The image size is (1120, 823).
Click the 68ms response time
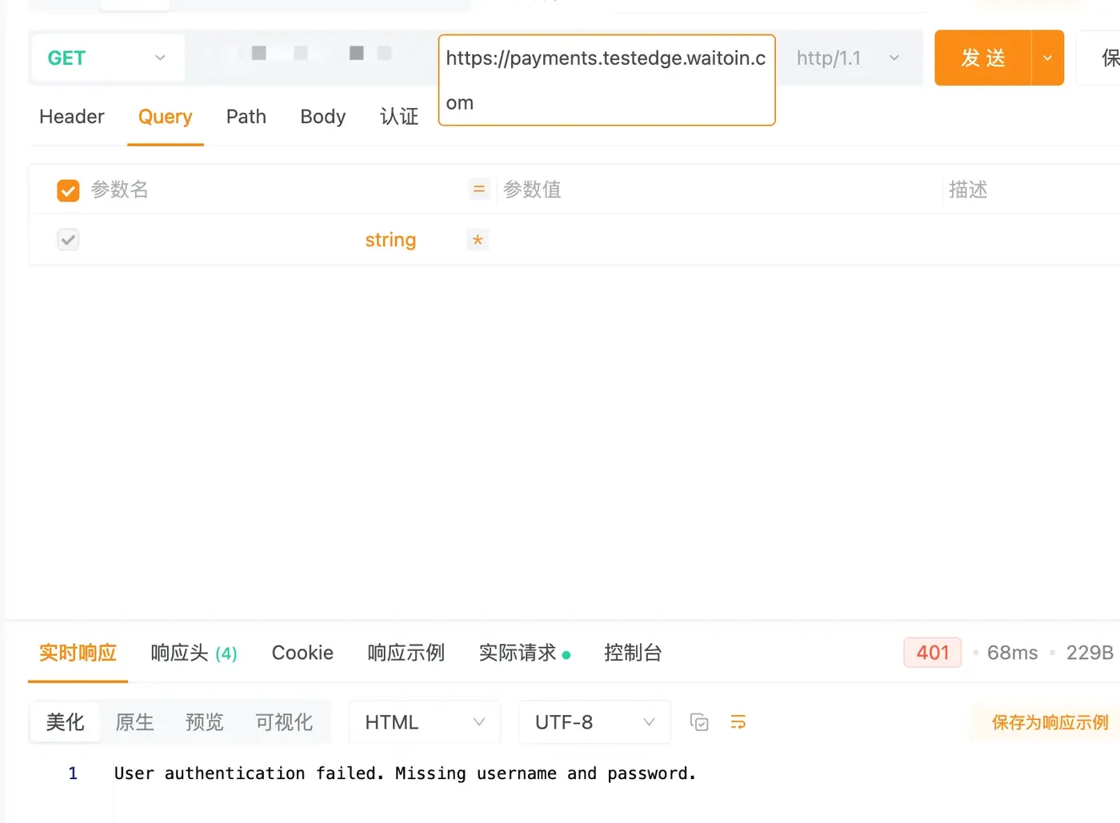click(1012, 653)
